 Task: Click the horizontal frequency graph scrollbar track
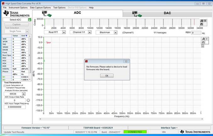tap(121, 119)
